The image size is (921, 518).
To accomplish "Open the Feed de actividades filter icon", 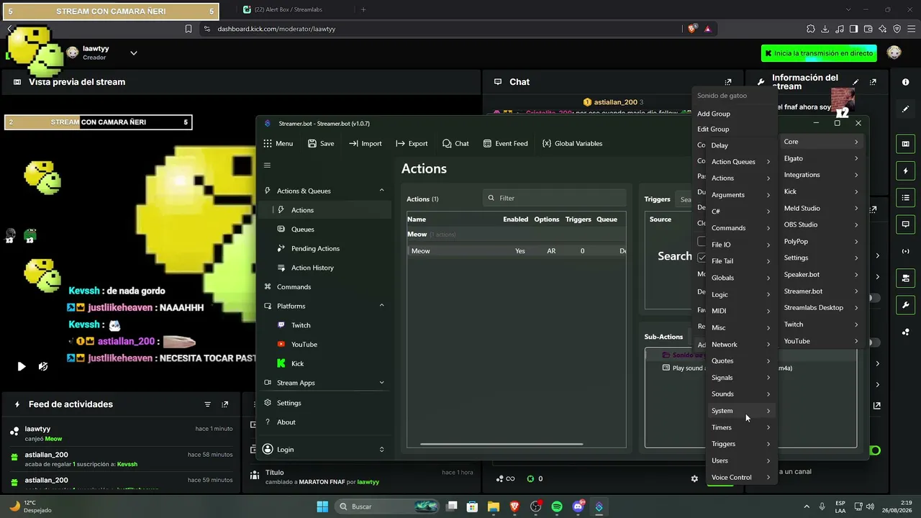I will (x=208, y=404).
